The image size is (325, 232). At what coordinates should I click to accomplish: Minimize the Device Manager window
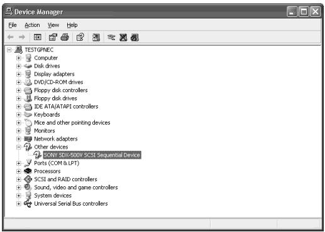[x=292, y=12]
